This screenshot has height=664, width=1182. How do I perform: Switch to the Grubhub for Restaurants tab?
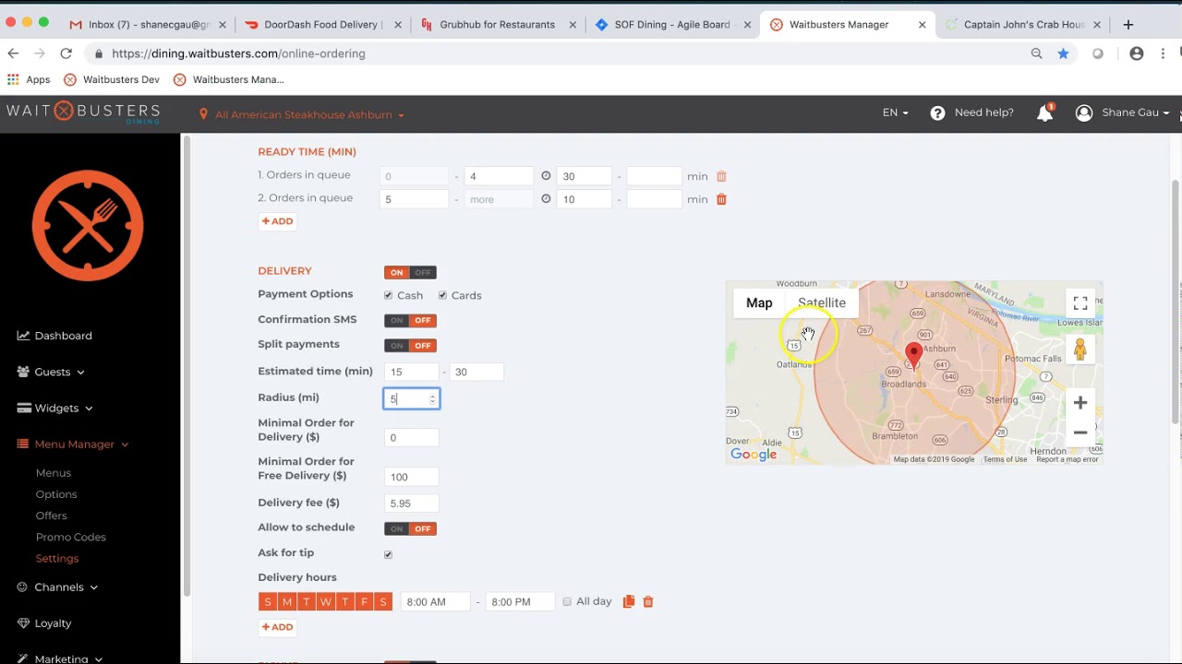click(497, 25)
